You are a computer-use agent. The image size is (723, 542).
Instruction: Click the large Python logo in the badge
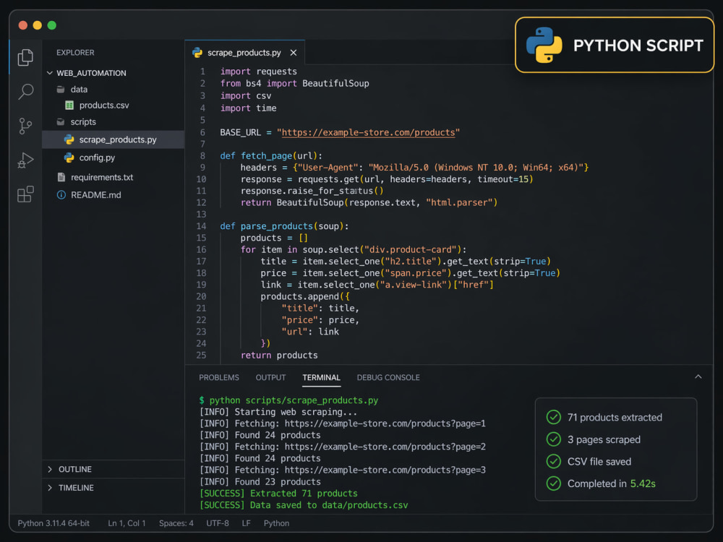pyautogui.click(x=544, y=45)
